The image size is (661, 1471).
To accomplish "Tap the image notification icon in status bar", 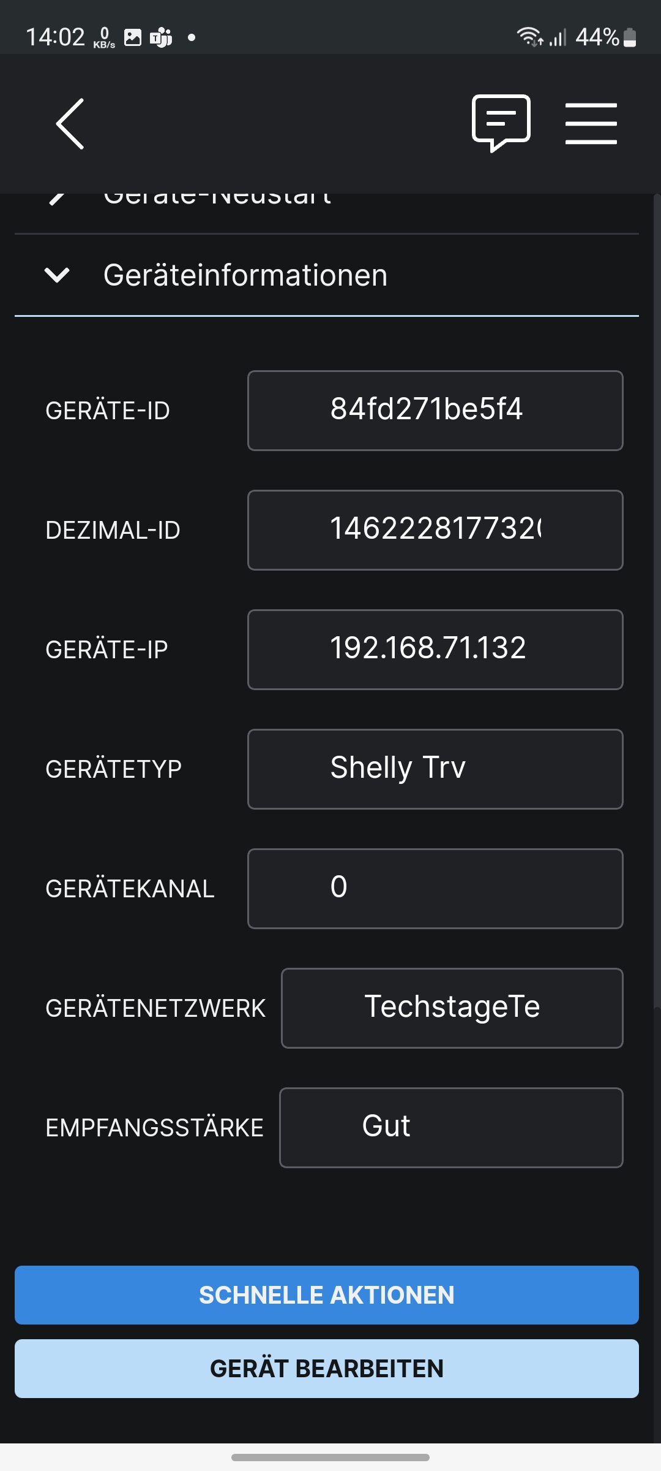I will point(133,37).
